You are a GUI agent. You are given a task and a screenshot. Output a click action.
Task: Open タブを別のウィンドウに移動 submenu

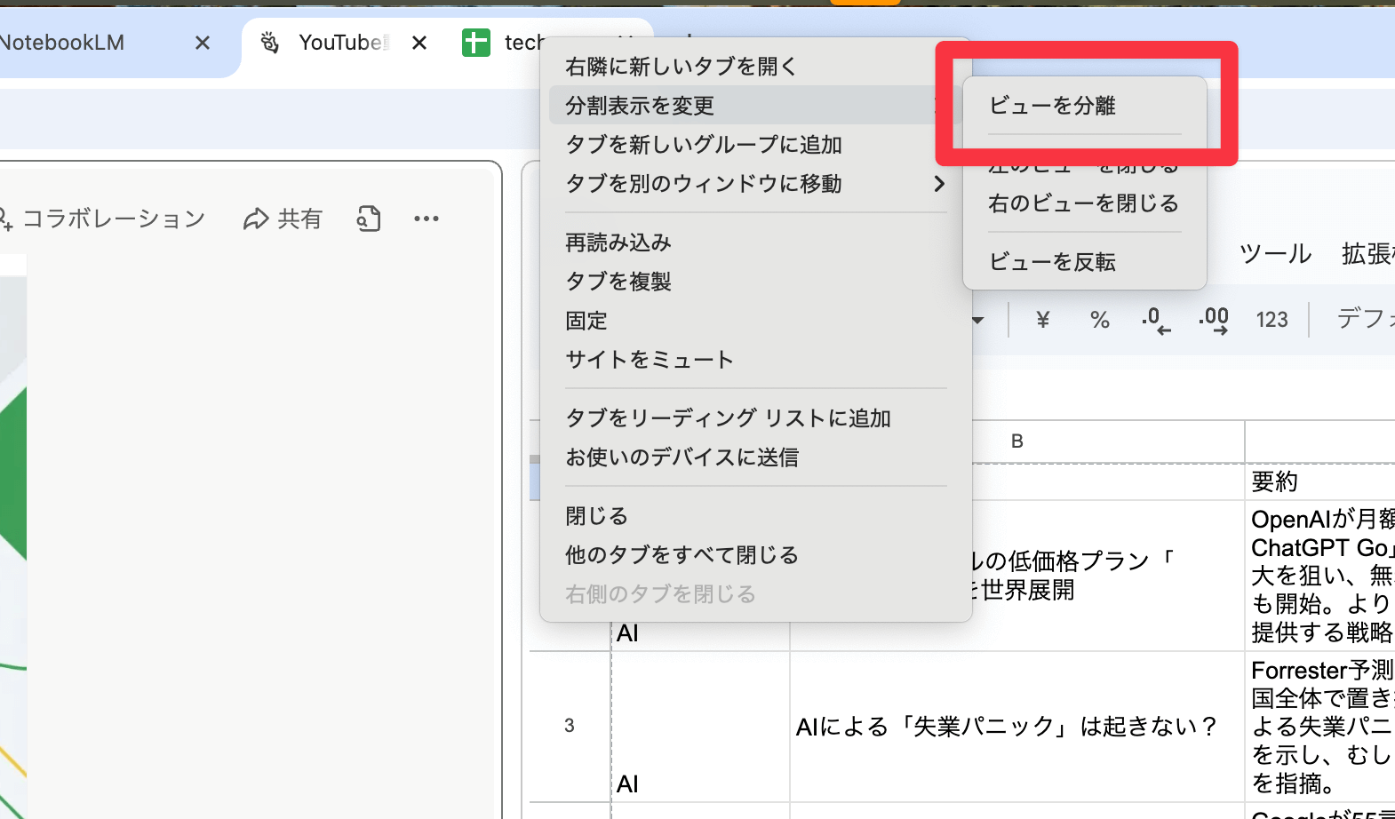coord(755,184)
